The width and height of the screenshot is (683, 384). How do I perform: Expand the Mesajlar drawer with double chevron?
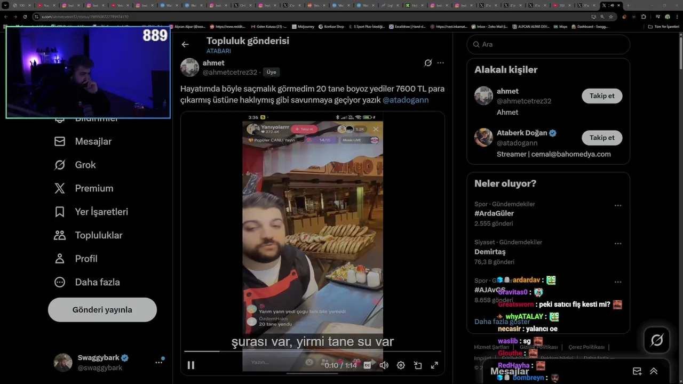[x=654, y=371]
